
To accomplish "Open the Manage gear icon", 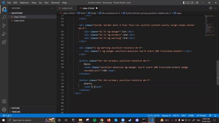I will pyautogui.click(x=4, y=109).
